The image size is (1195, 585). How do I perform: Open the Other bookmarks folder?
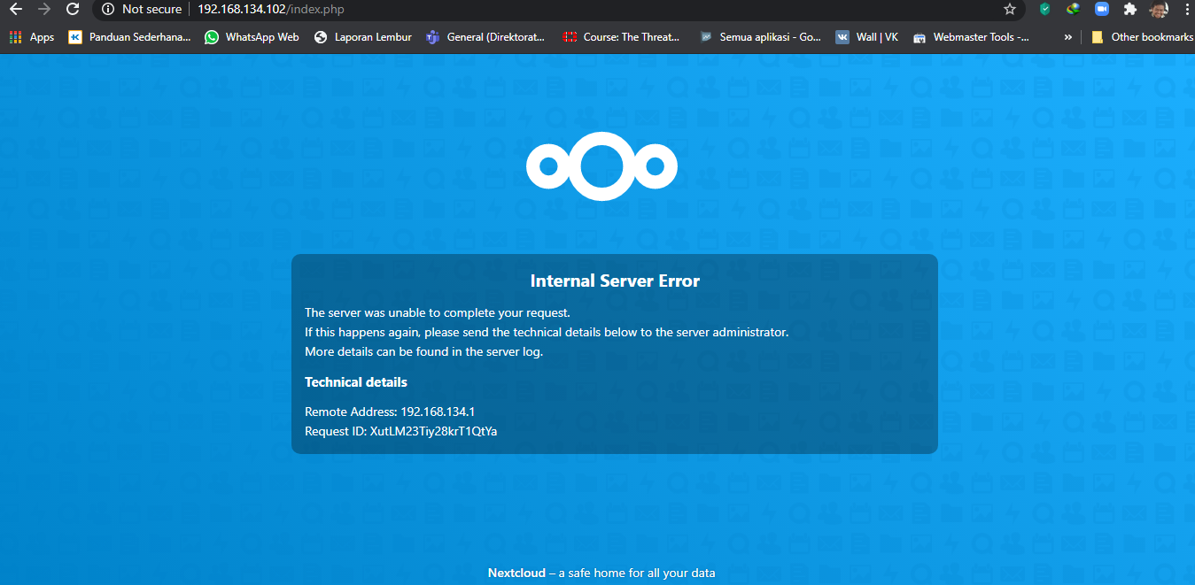point(1142,37)
